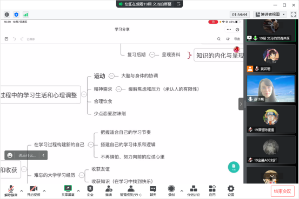Check the green network signal icon
This screenshot has width=299, height=199.
(x=25, y=15)
